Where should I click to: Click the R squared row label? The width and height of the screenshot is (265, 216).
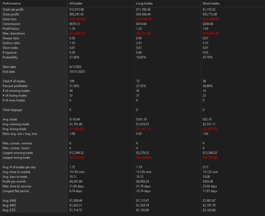tap(10, 52)
